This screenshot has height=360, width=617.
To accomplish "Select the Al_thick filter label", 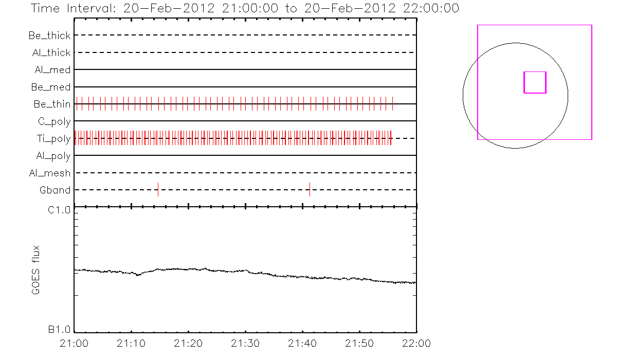I will (51, 53).
